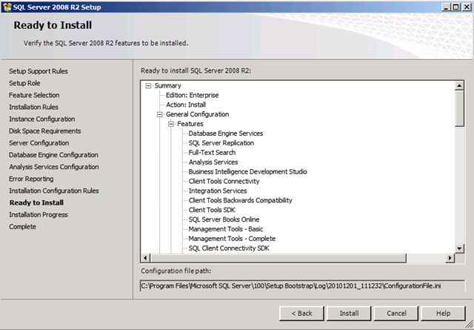Screen dimensions: 474x330
Task: Select Full-Text Search in the tree
Action: click(212, 153)
